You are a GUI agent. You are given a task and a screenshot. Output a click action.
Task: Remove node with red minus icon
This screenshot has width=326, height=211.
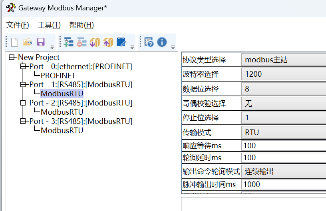point(82,42)
